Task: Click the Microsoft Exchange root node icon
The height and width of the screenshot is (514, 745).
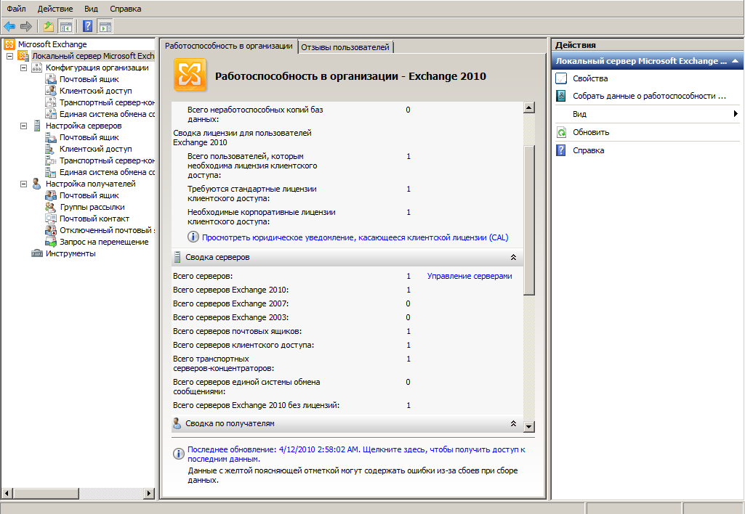Action: [9, 44]
